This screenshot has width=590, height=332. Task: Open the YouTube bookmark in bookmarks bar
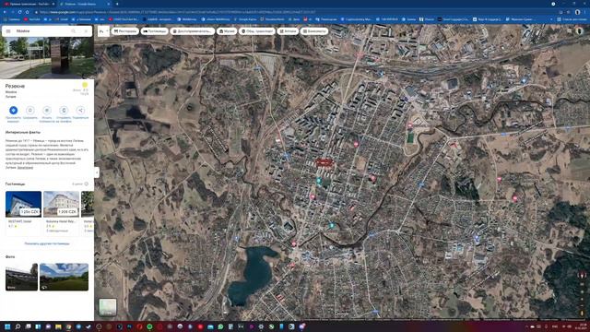pos(32,19)
